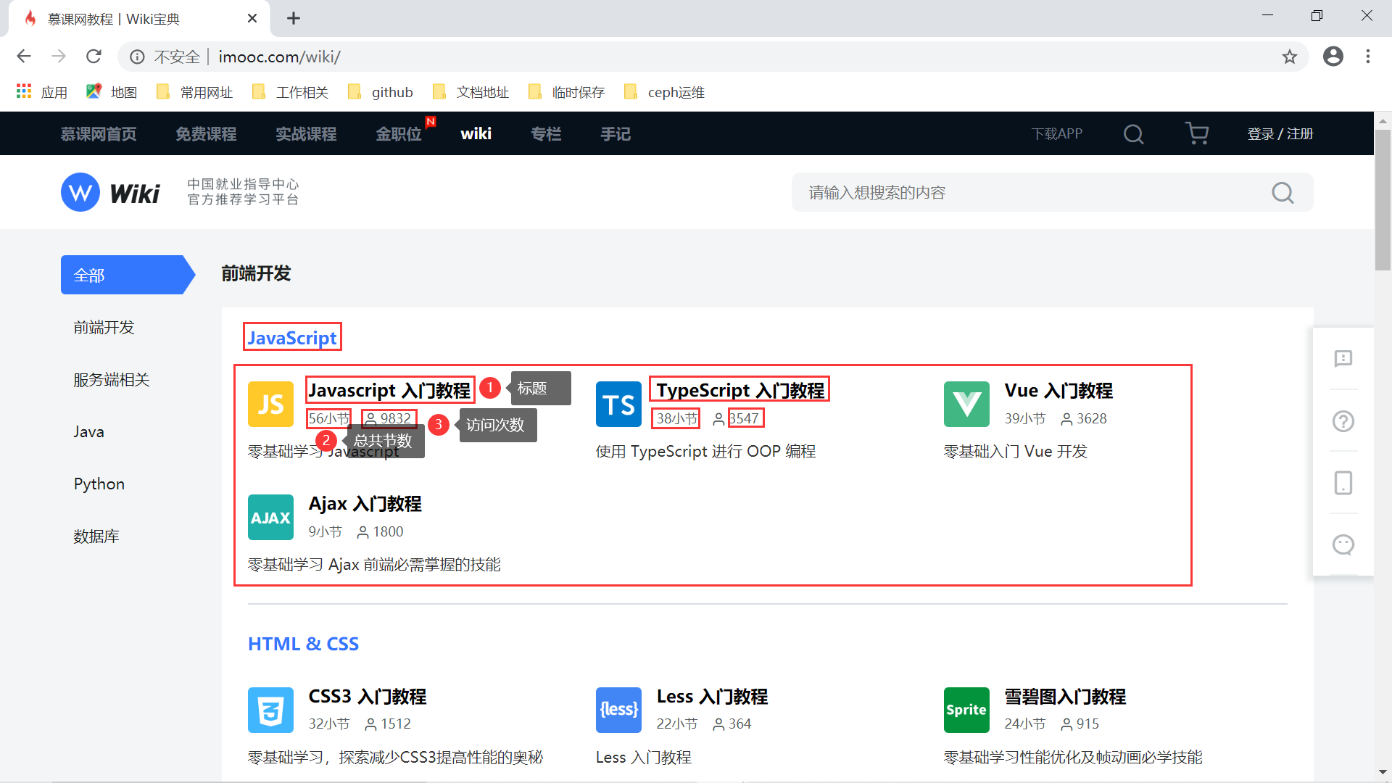This screenshot has width=1392, height=783.
Task: Select wiki in top navigation
Action: click(x=476, y=134)
